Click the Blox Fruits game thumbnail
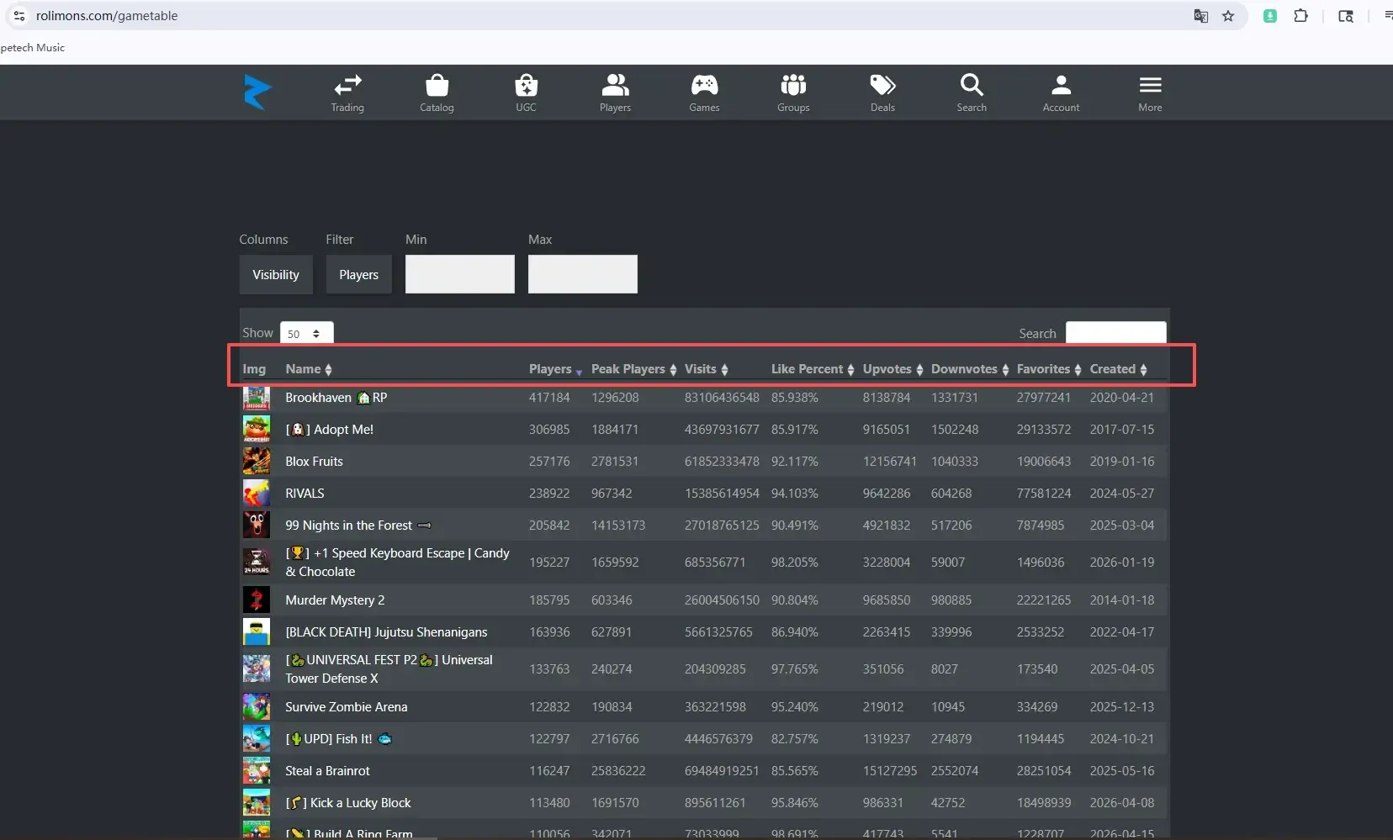 click(x=257, y=462)
